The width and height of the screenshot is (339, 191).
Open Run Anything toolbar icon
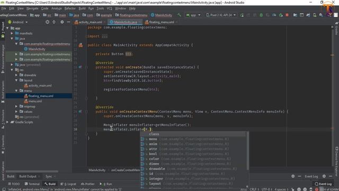301,15
